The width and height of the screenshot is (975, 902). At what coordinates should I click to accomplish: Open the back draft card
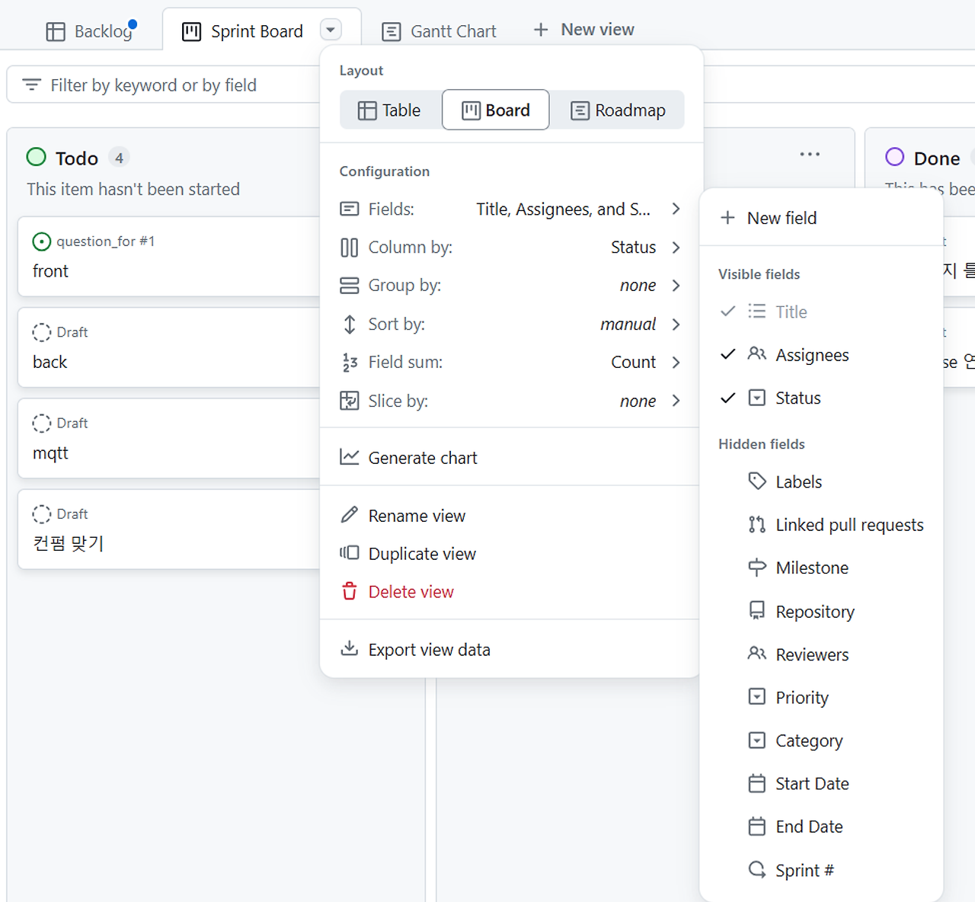(169, 347)
